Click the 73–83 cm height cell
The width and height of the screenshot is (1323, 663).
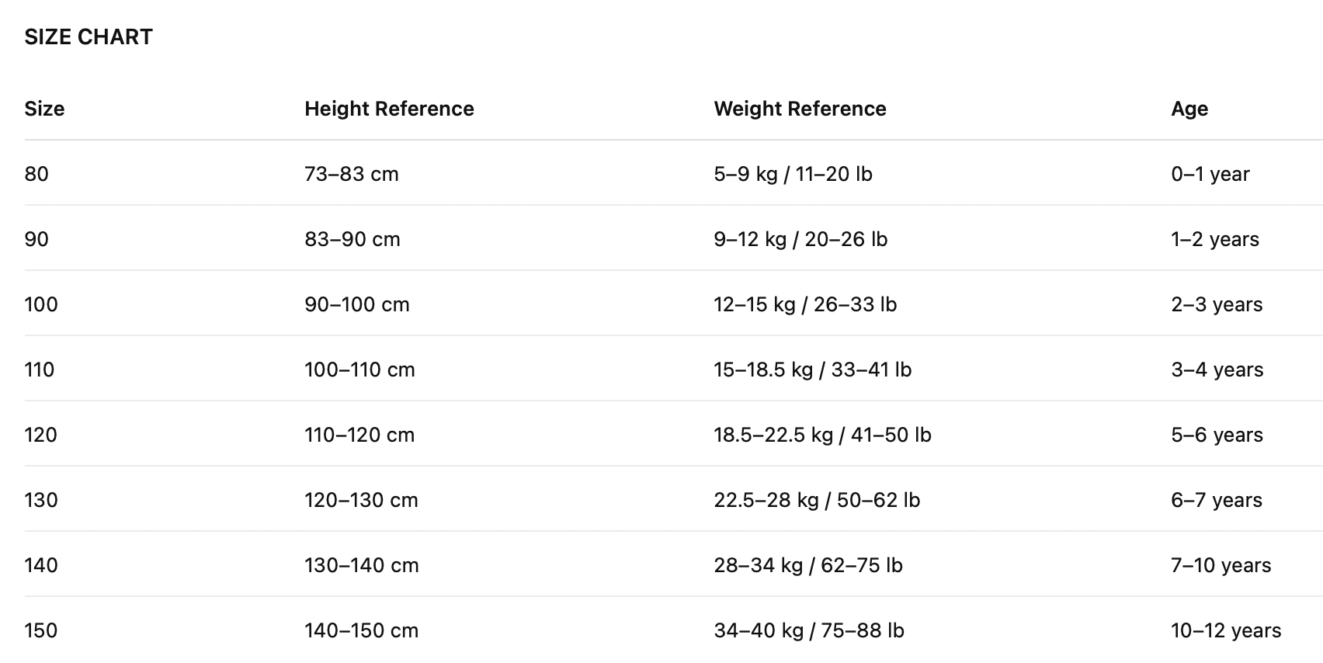pos(351,174)
